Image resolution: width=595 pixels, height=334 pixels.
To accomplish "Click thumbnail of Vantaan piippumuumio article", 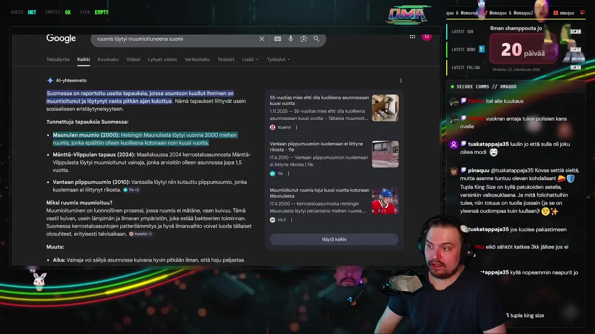I will click(x=385, y=154).
